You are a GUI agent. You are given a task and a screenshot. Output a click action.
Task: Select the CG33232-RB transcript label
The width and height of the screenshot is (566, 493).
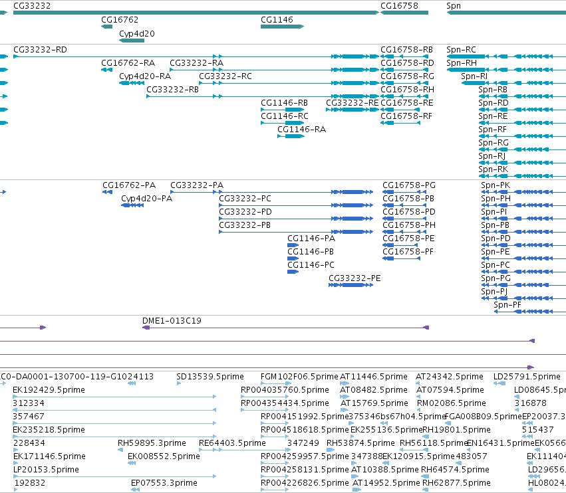172,90
